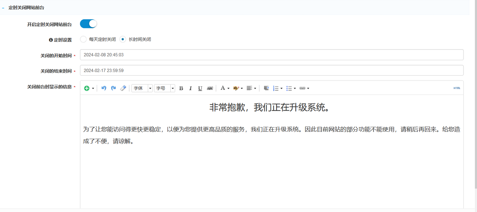Viewport: 477px width, 212px height.
Task: Open the text color picker
Action: [x=225, y=88]
